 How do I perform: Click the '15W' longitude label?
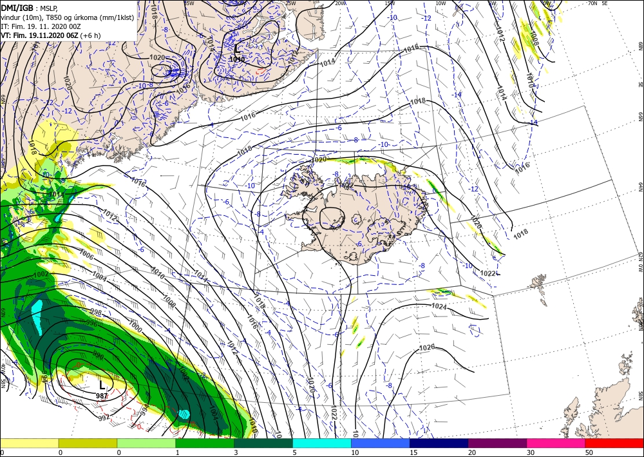[x=390, y=3]
